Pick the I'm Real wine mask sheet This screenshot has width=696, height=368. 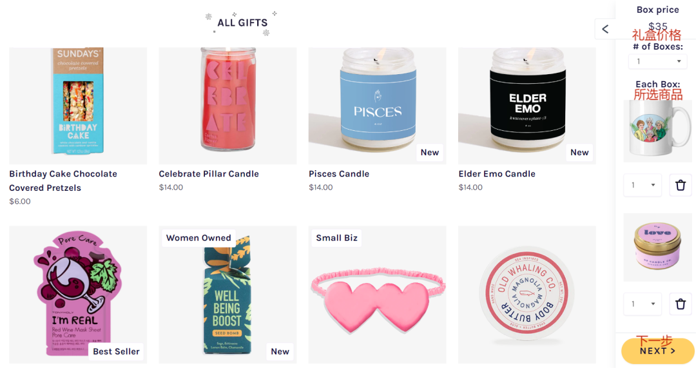click(x=78, y=295)
